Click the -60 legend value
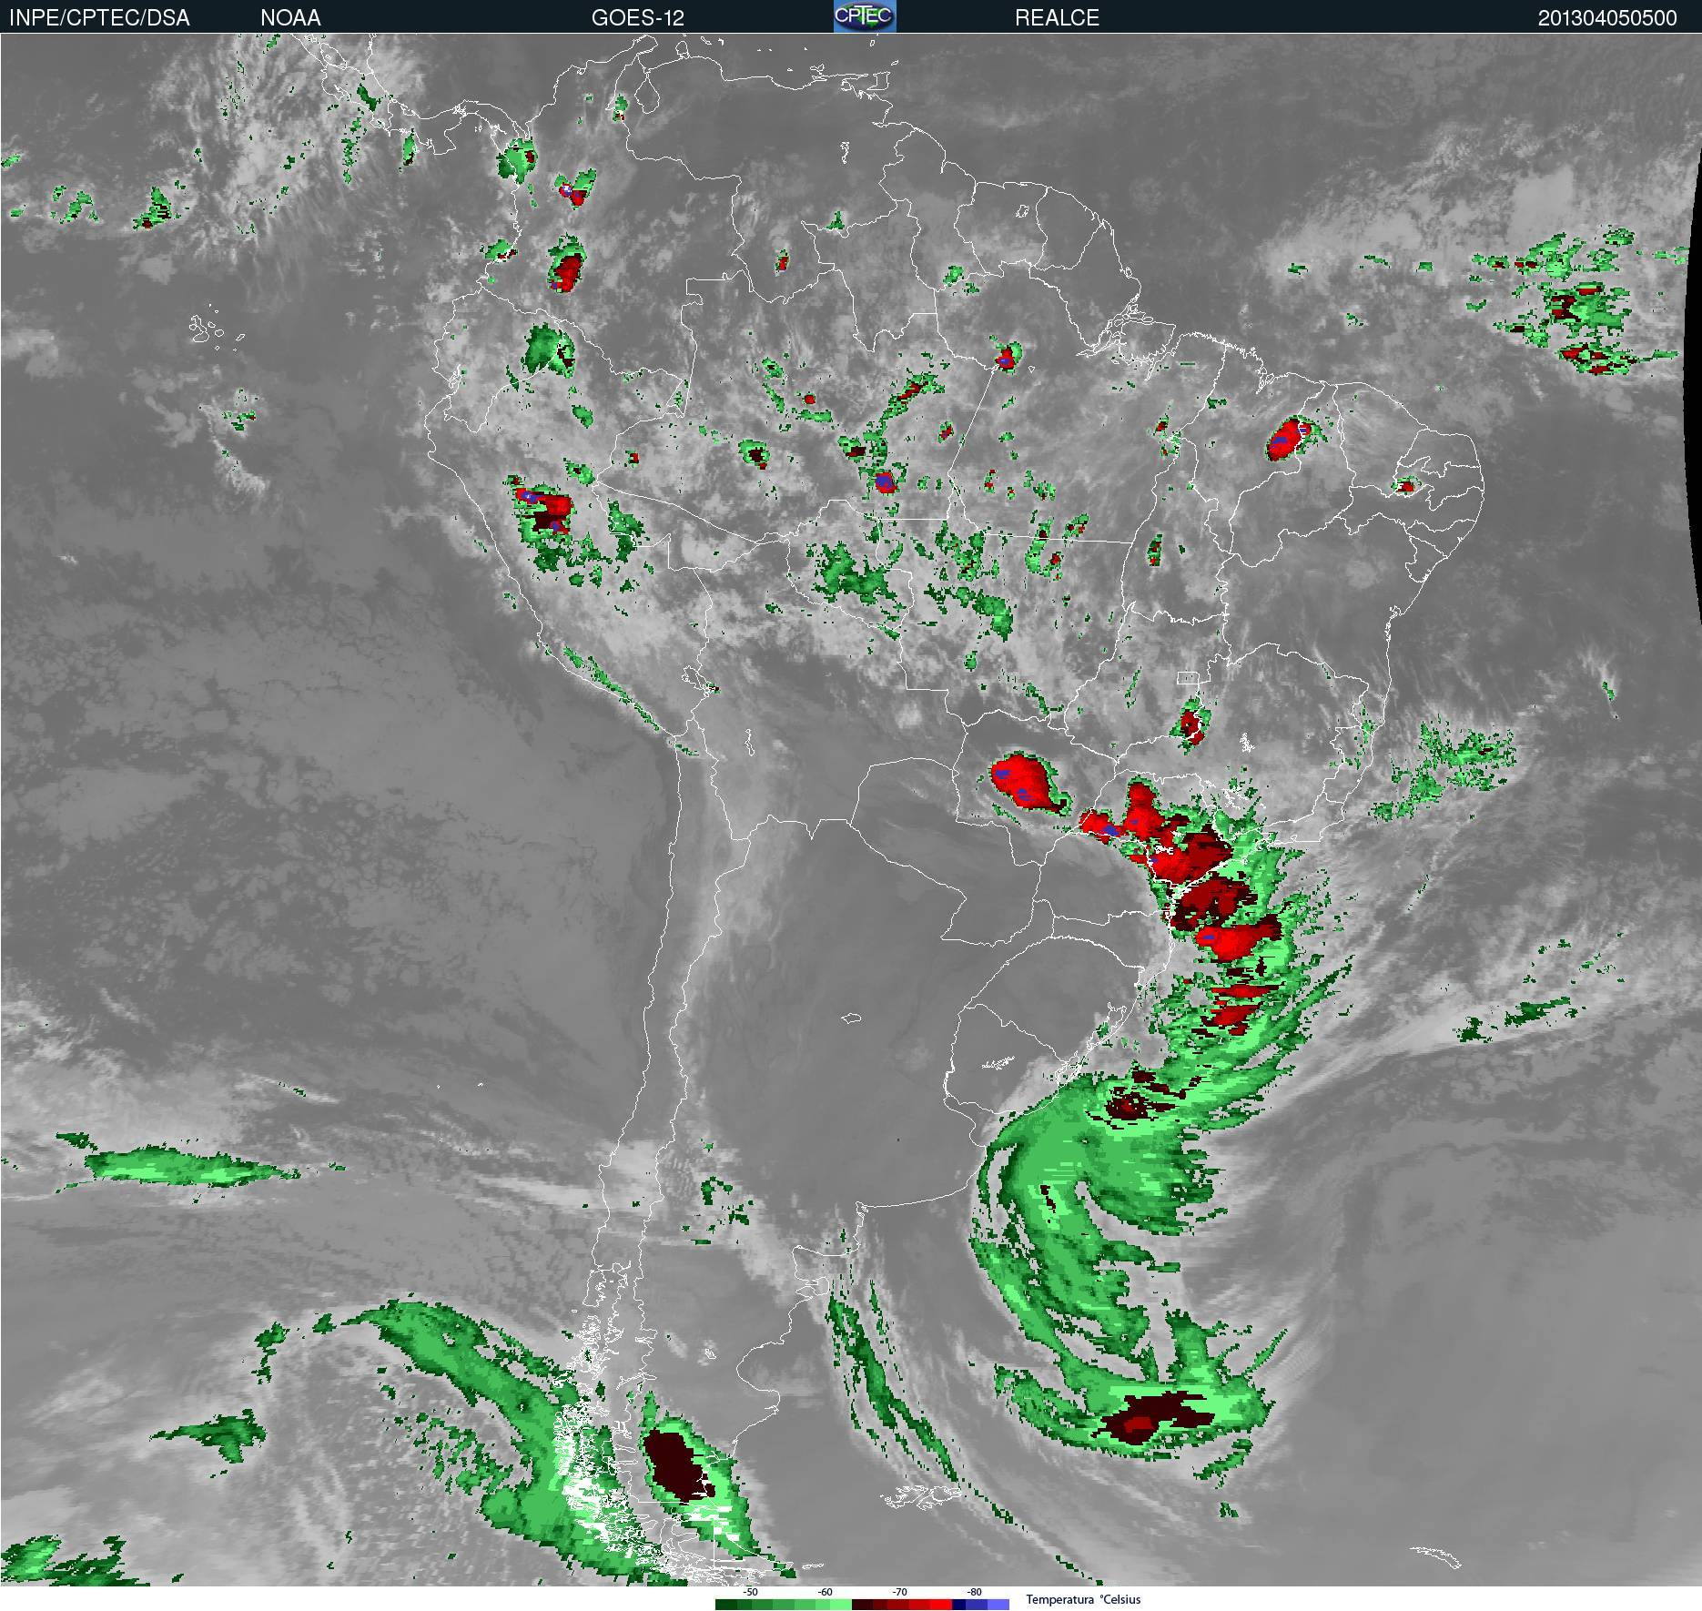This screenshot has width=1702, height=1611. click(825, 1592)
